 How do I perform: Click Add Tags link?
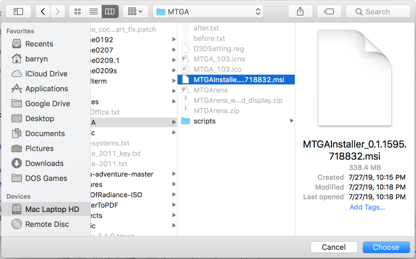pyautogui.click(x=367, y=207)
